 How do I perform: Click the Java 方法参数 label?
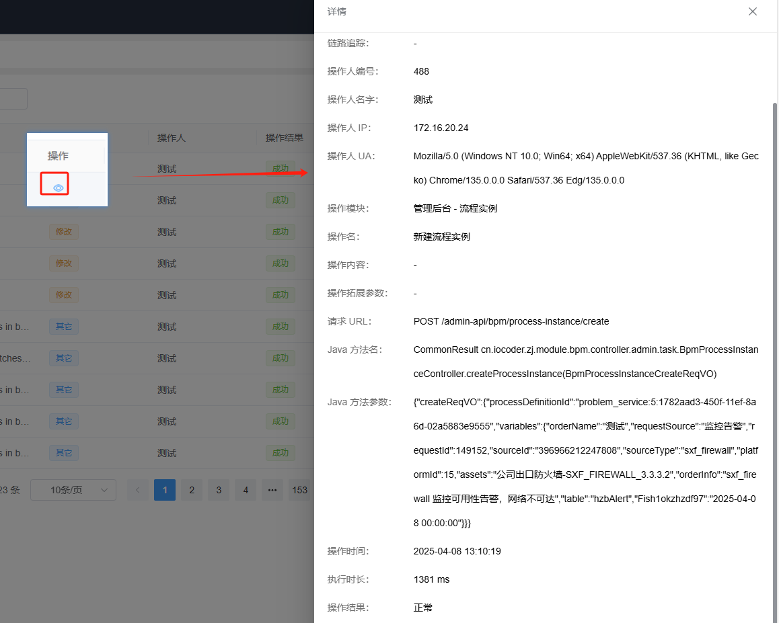[x=359, y=402]
